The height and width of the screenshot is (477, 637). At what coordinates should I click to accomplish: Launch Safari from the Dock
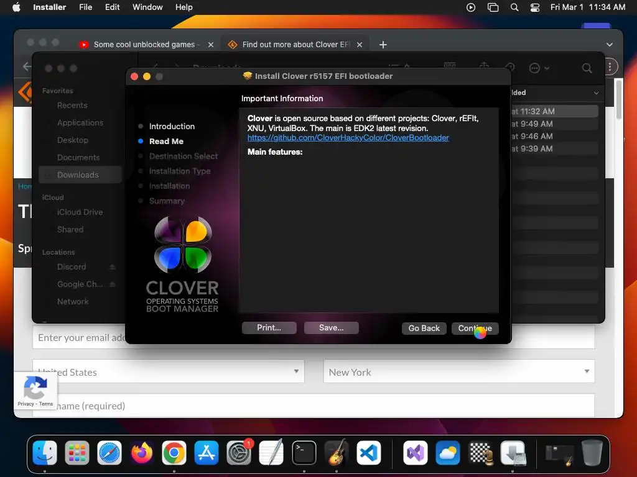click(109, 453)
